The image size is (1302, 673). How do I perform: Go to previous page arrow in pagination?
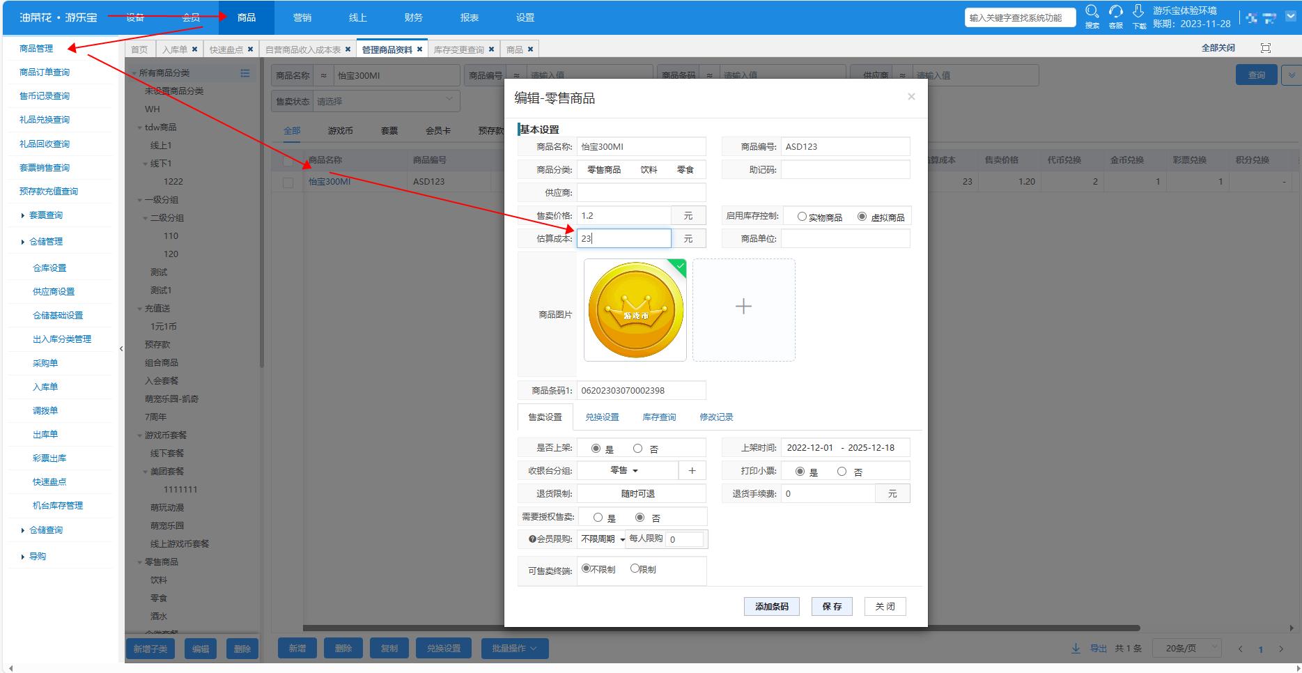pos(1240,649)
